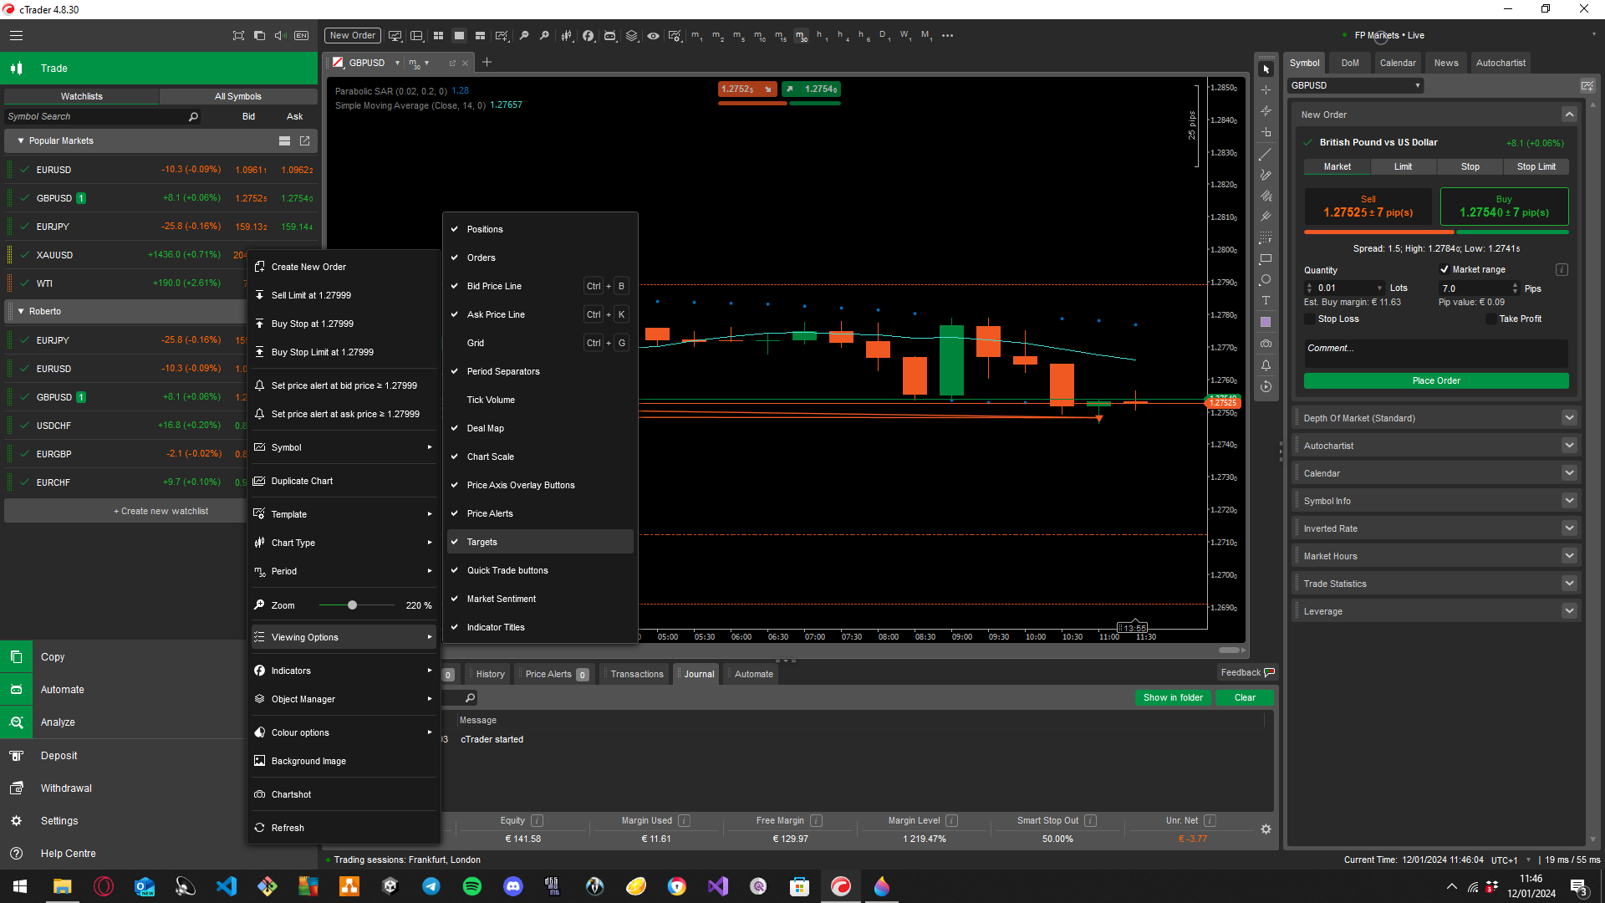Click the chart screenshot camera icon
1605x903 pixels.
click(1266, 344)
